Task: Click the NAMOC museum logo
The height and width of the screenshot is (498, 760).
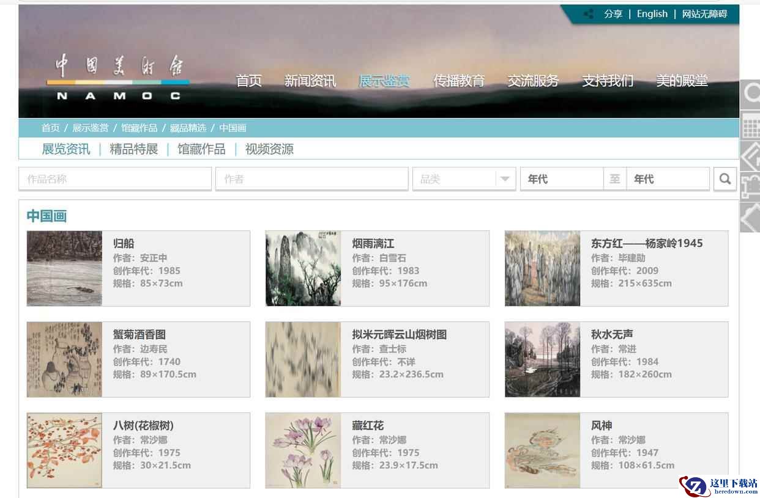Action: tap(119, 78)
